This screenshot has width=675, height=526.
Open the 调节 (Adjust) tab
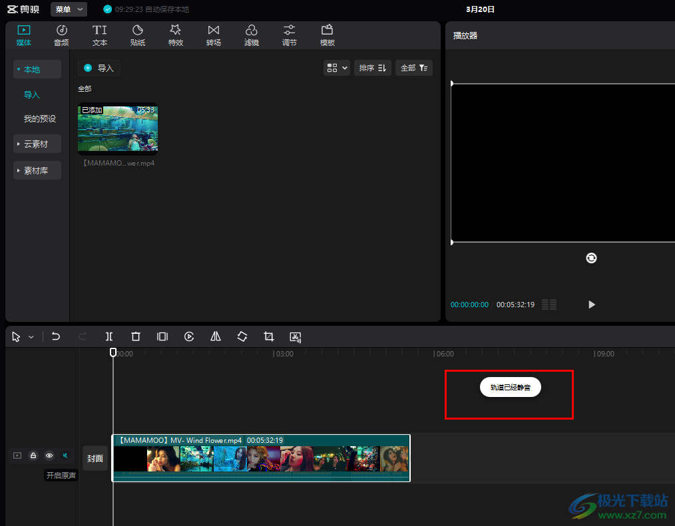tap(289, 35)
